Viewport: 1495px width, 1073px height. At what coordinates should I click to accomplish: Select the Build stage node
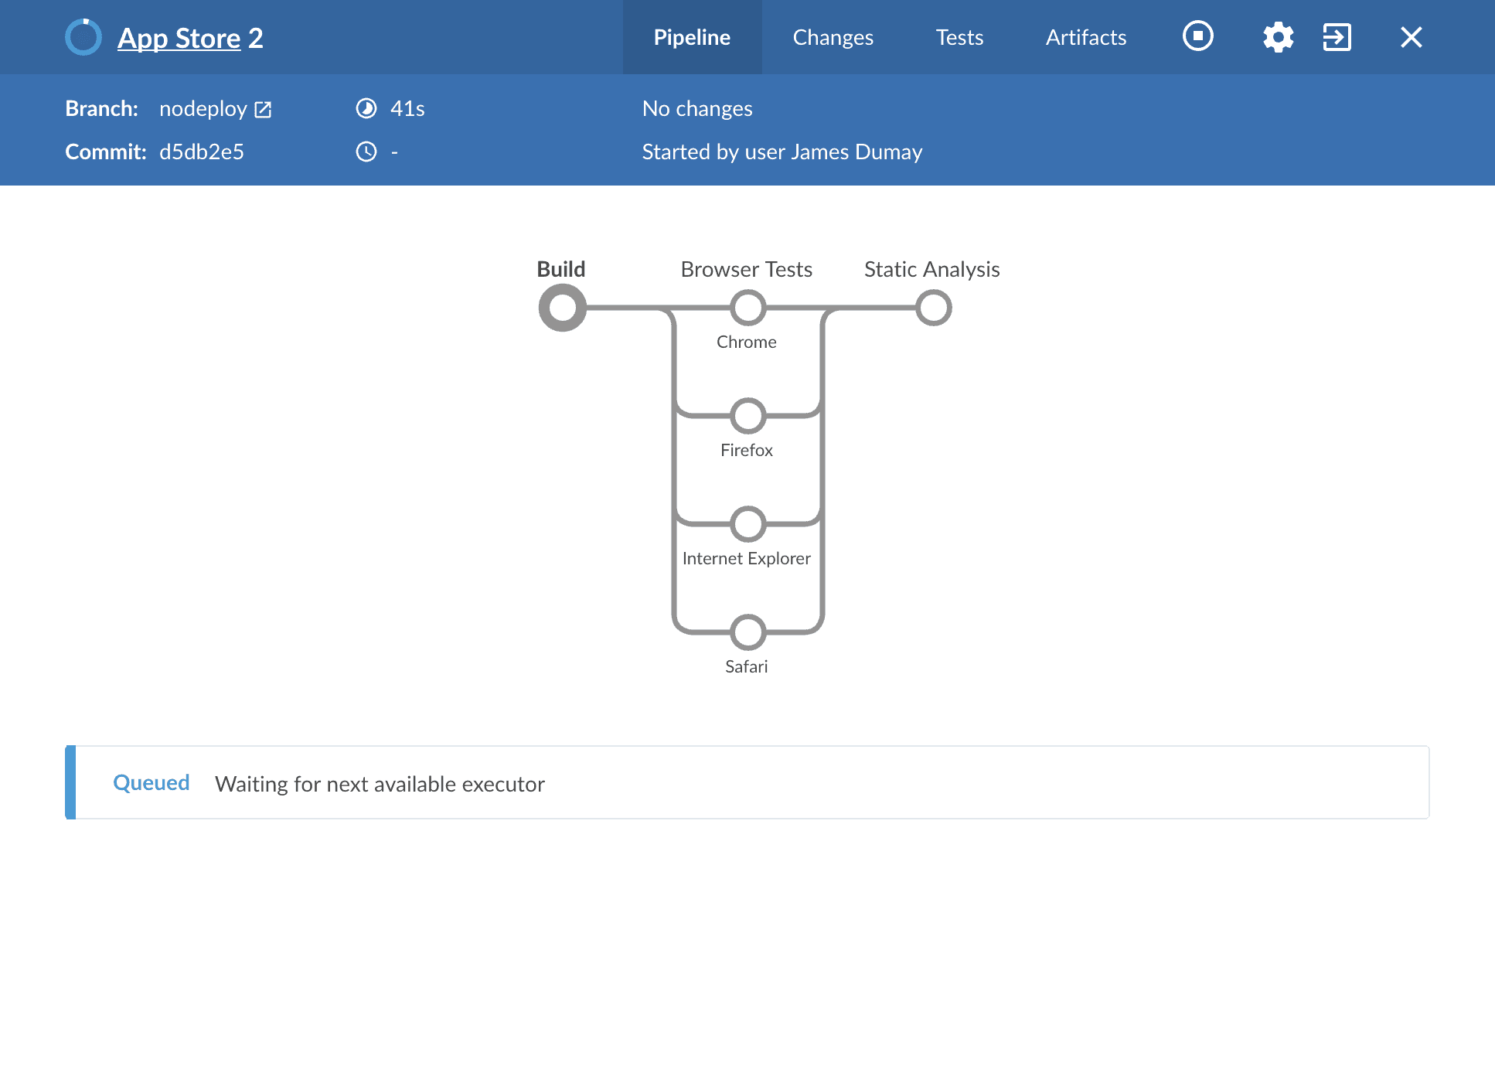coord(563,308)
